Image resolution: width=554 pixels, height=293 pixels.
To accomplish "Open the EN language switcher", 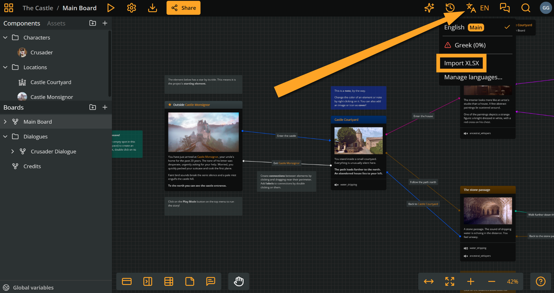I will 478,8.
